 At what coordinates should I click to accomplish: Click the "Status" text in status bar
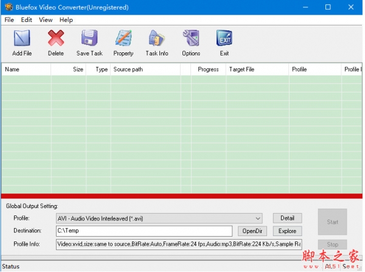[11, 267]
